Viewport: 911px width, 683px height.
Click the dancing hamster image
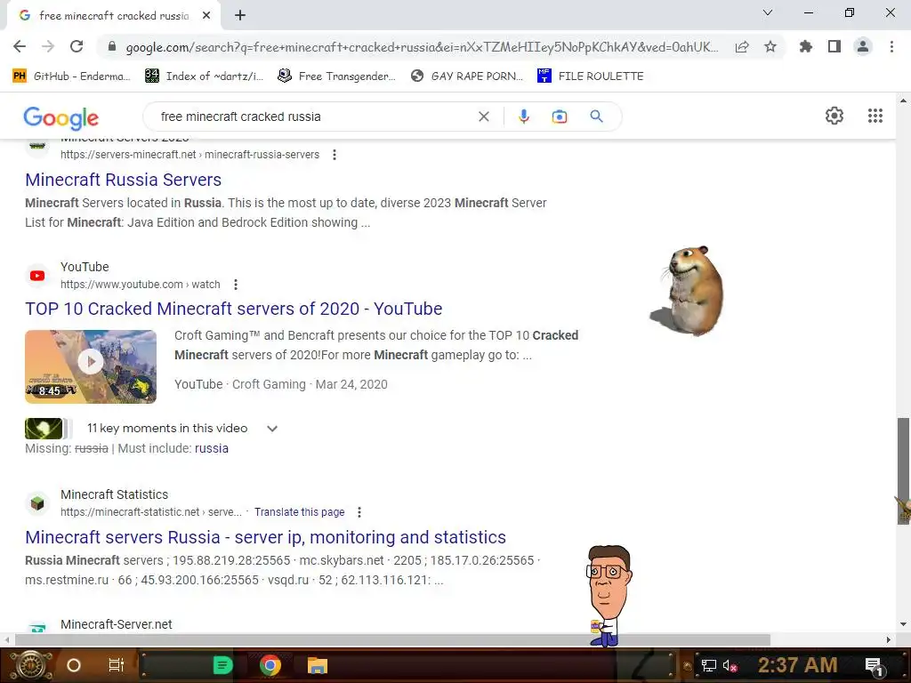[x=688, y=291]
